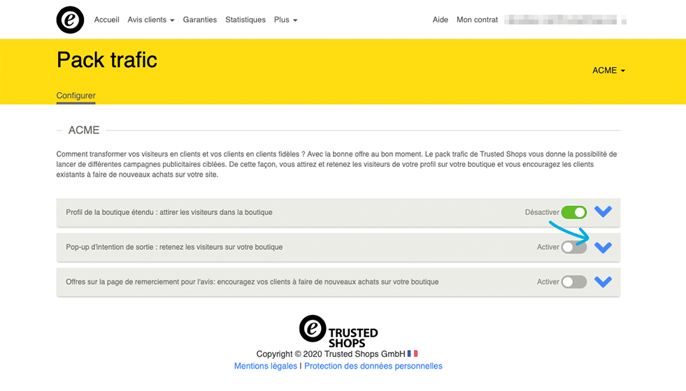686x391 pixels.
Task: Click the Trusted Shops footer logo
Action: tap(338, 331)
